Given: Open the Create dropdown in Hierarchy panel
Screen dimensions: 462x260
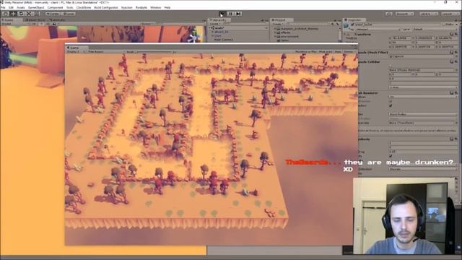Looking at the screenshot, I should (214, 24).
